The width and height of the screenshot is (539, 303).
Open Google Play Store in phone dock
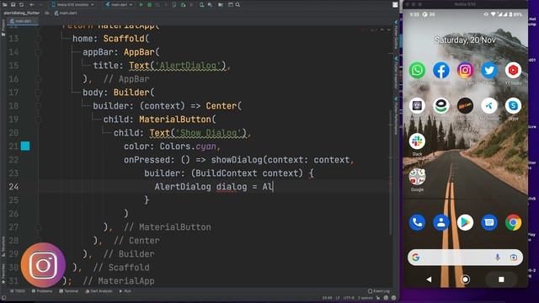[465, 222]
